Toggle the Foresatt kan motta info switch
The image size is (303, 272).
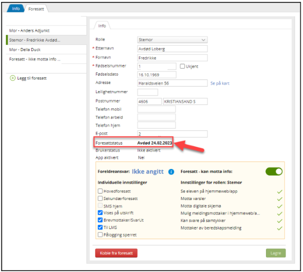click(273, 171)
